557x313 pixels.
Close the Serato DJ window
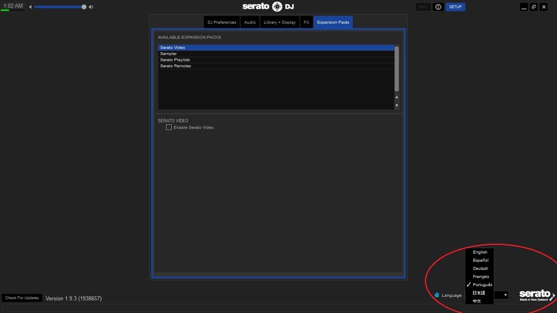pyautogui.click(x=544, y=7)
